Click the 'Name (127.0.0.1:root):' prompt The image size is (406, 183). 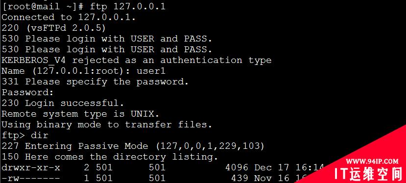coord(66,71)
